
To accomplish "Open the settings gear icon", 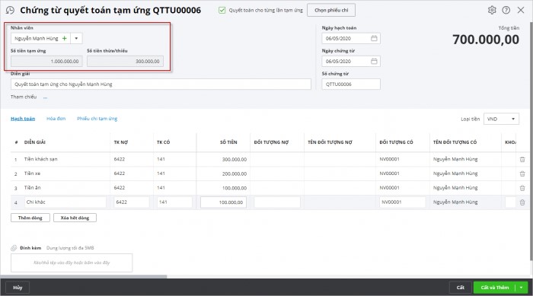I will [x=492, y=10].
